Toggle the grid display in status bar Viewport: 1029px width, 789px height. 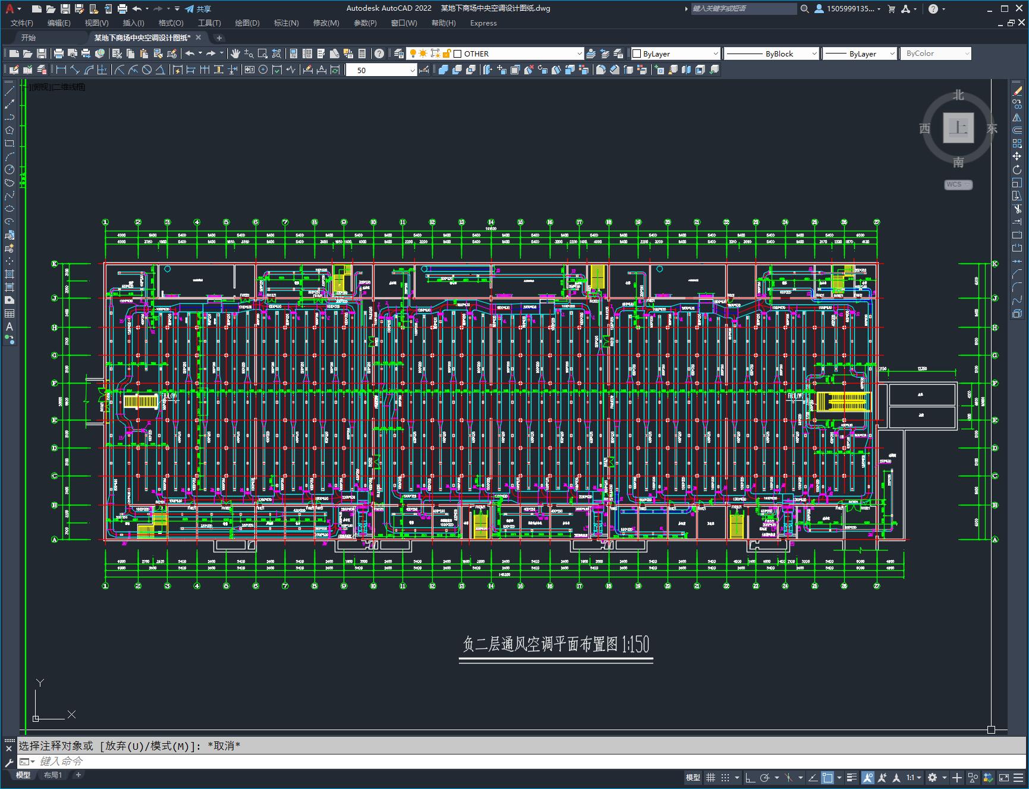710,777
